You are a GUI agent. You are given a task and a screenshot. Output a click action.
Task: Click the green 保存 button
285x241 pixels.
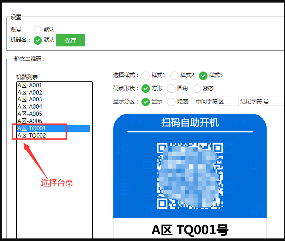coord(70,40)
